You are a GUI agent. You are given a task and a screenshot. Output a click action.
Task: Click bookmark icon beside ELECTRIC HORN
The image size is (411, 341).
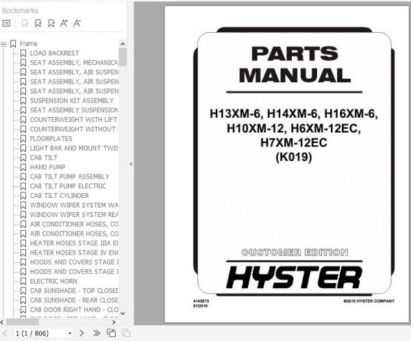pos(23,281)
